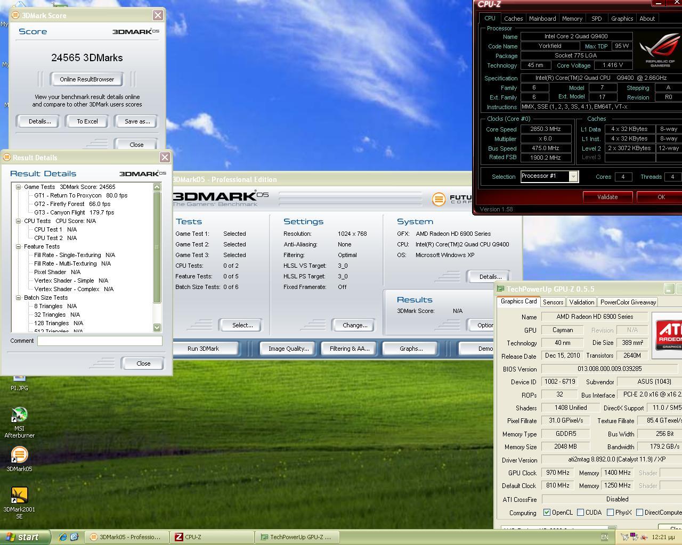The image size is (682, 545).
Task: Click the vertical scrollbar thumb in Result Details
Action: [157, 247]
